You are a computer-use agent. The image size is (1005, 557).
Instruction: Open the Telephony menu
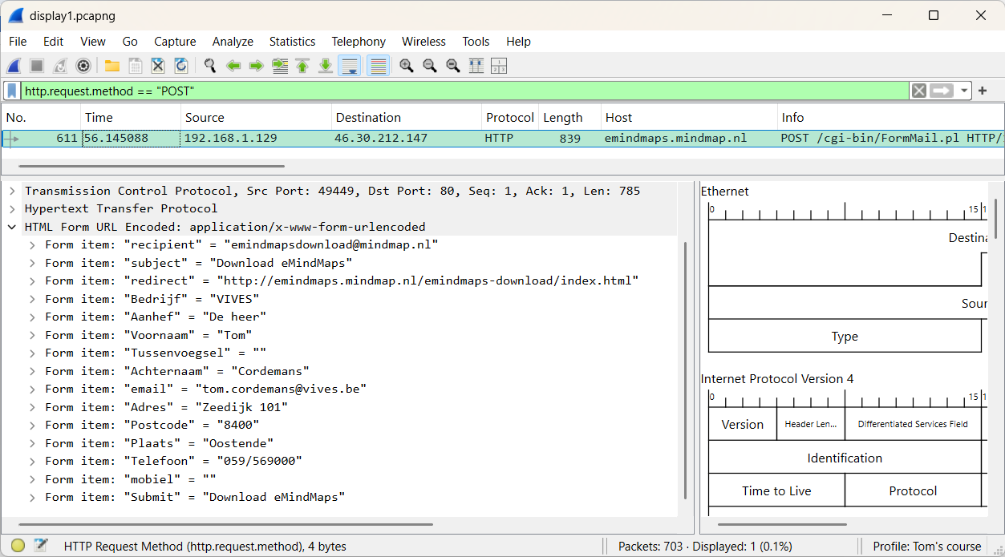(359, 42)
